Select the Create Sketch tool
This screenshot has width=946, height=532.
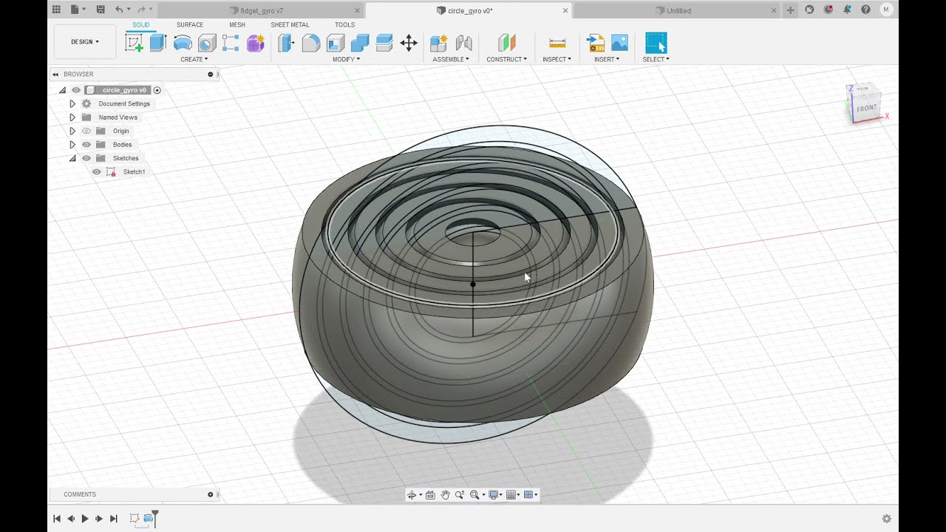(135, 43)
